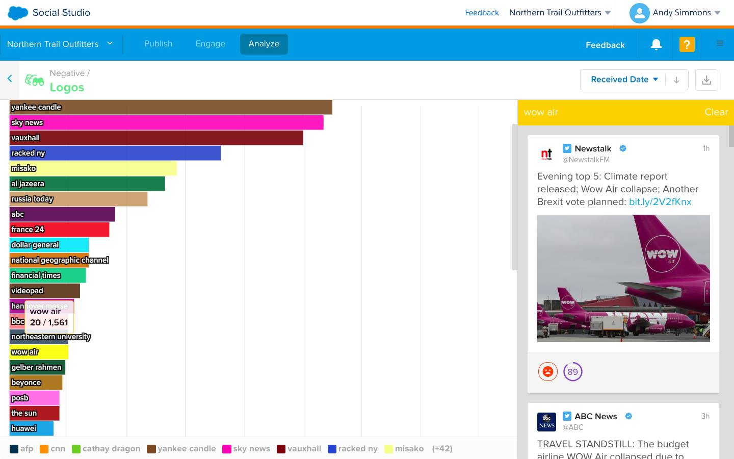Open Northern Trail Outfitters workspace dropdown in blue bar
The width and height of the screenshot is (734, 459).
point(60,44)
